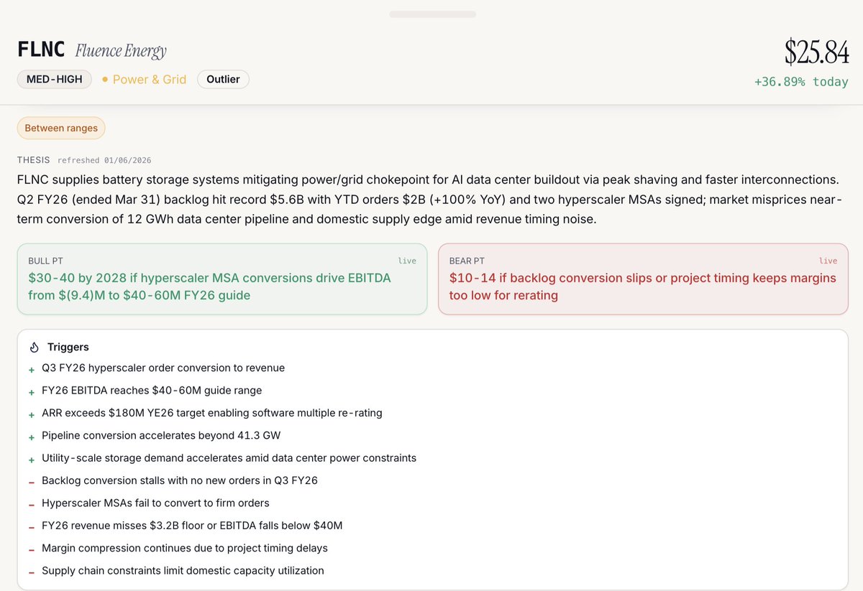The height and width of the screenshot is (591, 863).
Task: Select 'FY26 revenue misses $3.2B floor' row
Action: [192, 526]
